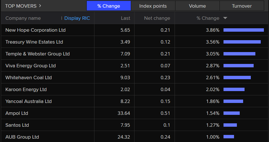The height and width of the screenshot is (142, 269).
Task: Sort by Company name column header
Action: coord(23,18)
